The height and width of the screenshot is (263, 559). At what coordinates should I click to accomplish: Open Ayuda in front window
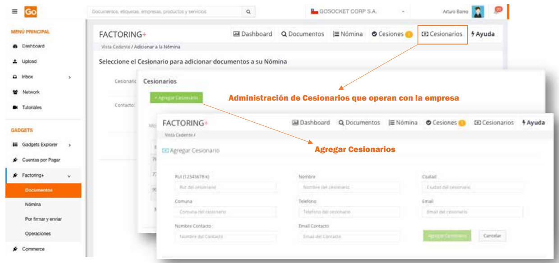533,123
